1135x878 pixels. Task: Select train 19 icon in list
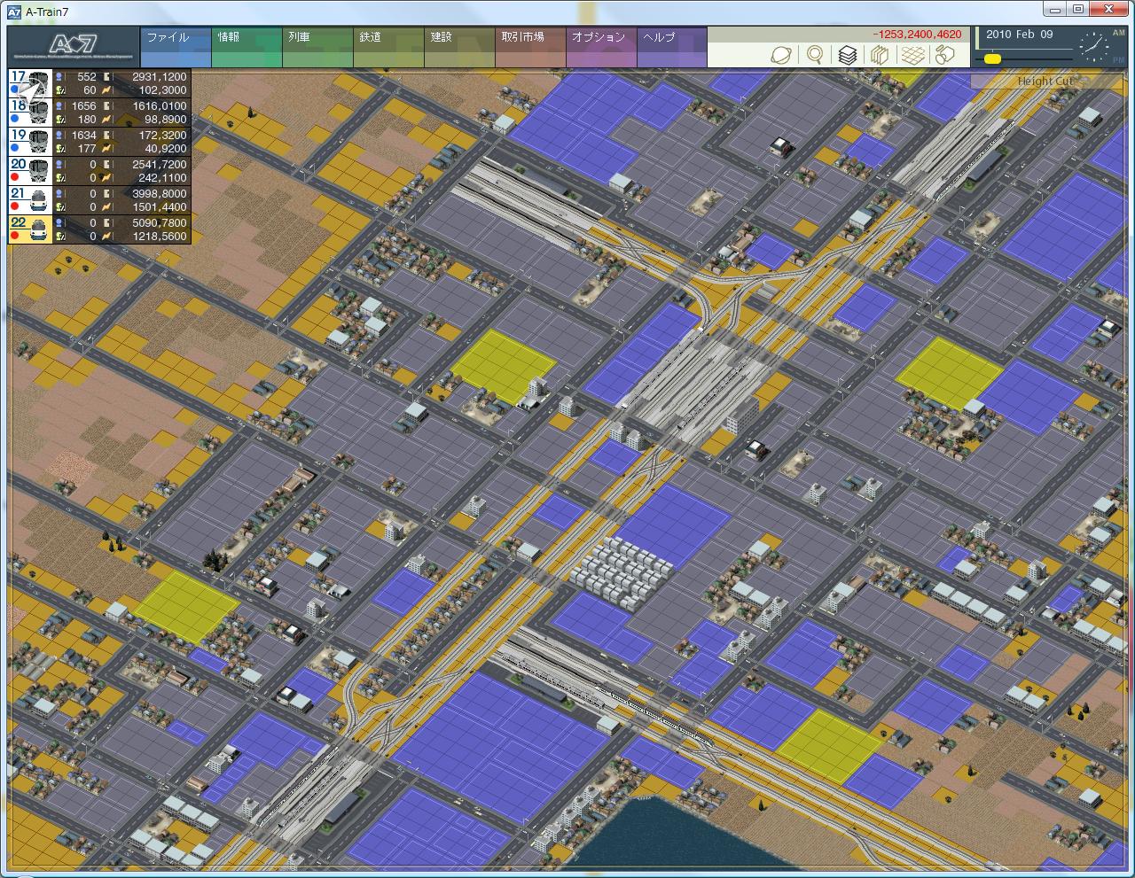coord(38,142)
